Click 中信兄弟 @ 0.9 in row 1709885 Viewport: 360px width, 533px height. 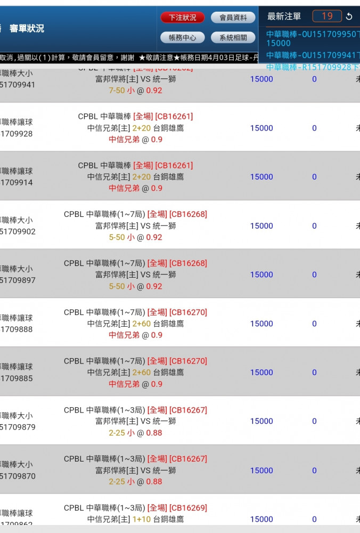[135, 384]
